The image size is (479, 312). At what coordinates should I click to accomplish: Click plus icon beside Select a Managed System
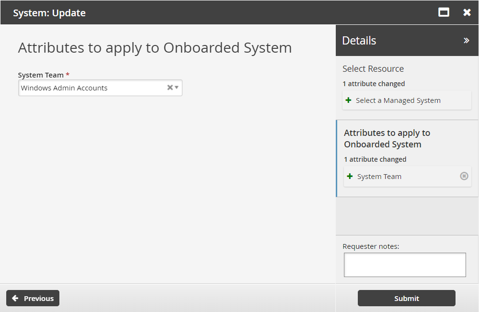click(x=349, y=100)
